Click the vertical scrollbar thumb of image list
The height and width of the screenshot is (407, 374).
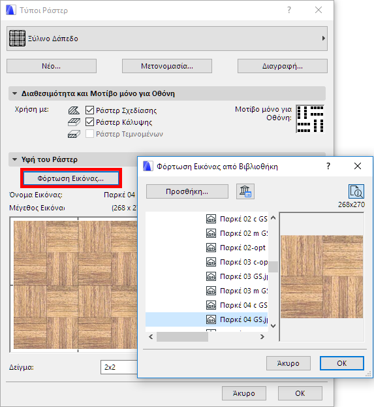coord(273,267)
